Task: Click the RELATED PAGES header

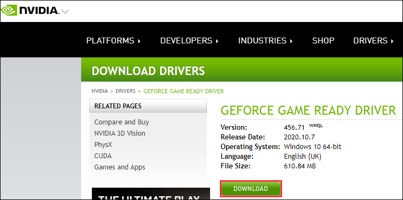Action: (148, 106)
